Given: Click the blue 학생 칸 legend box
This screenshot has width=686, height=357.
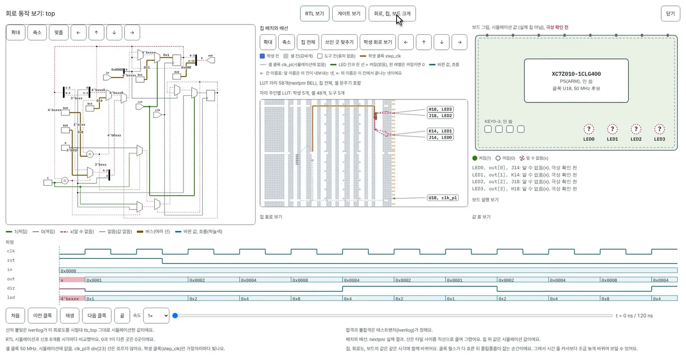Looking at the screenshot, I should tap(262, 56).
